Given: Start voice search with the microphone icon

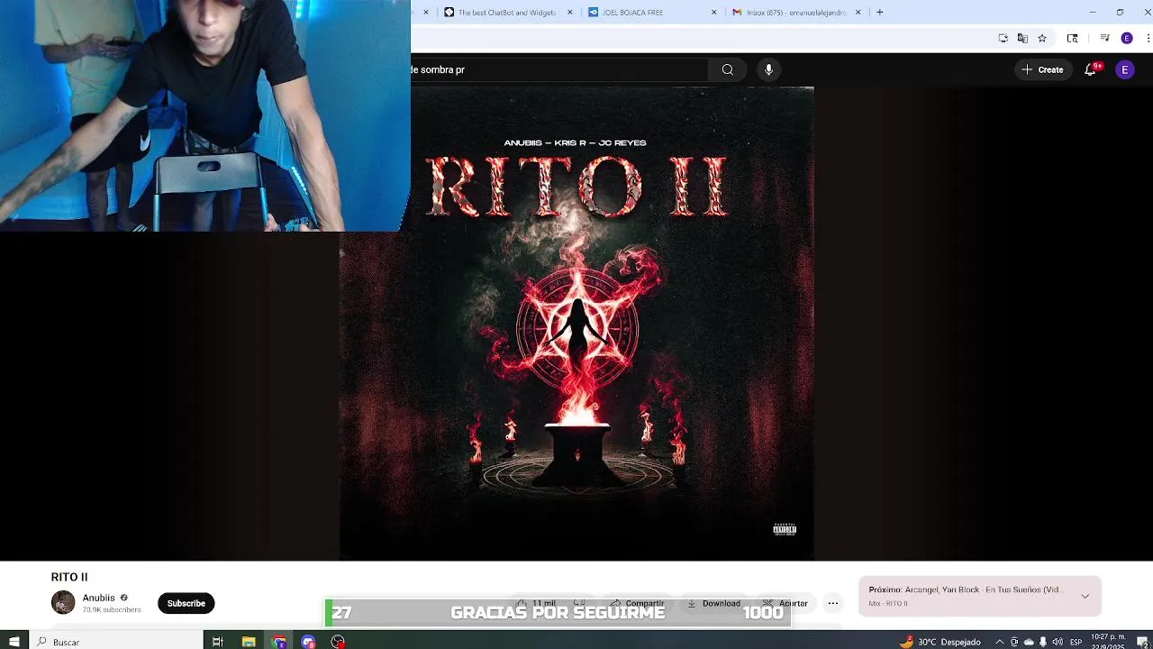Looking at the screenshot, I should pos(768,69).
